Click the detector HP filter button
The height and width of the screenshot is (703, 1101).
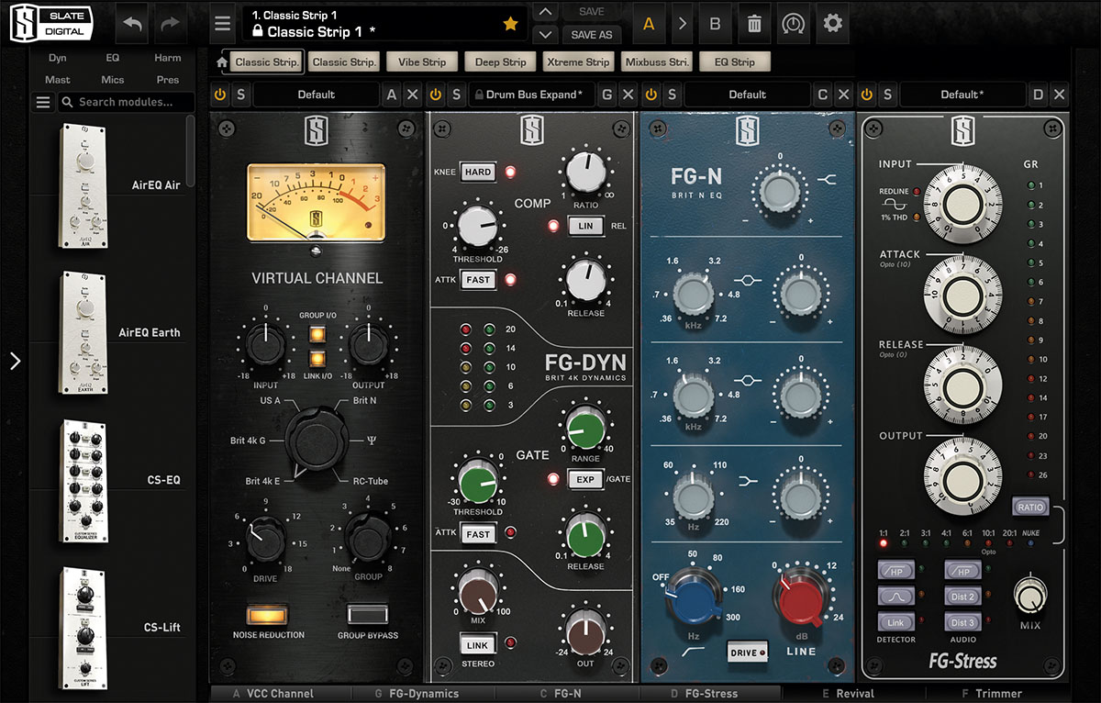click(x=895, y=571)
